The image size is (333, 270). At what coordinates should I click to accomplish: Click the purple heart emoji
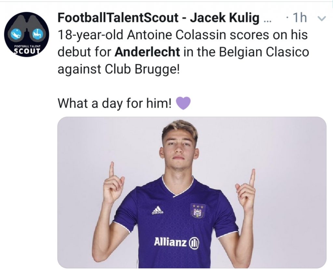point(183,103)
